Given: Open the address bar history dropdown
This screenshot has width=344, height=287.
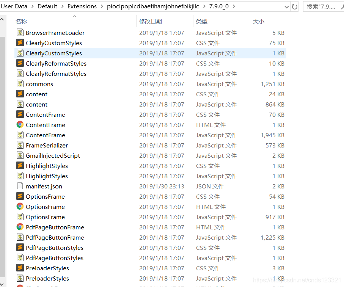Looking at the screenshot, I should [x=286, y=7].
